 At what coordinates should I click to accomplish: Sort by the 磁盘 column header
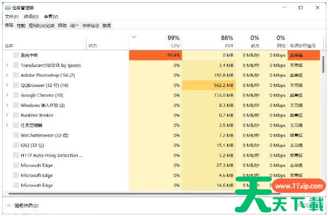pos(249,42)
